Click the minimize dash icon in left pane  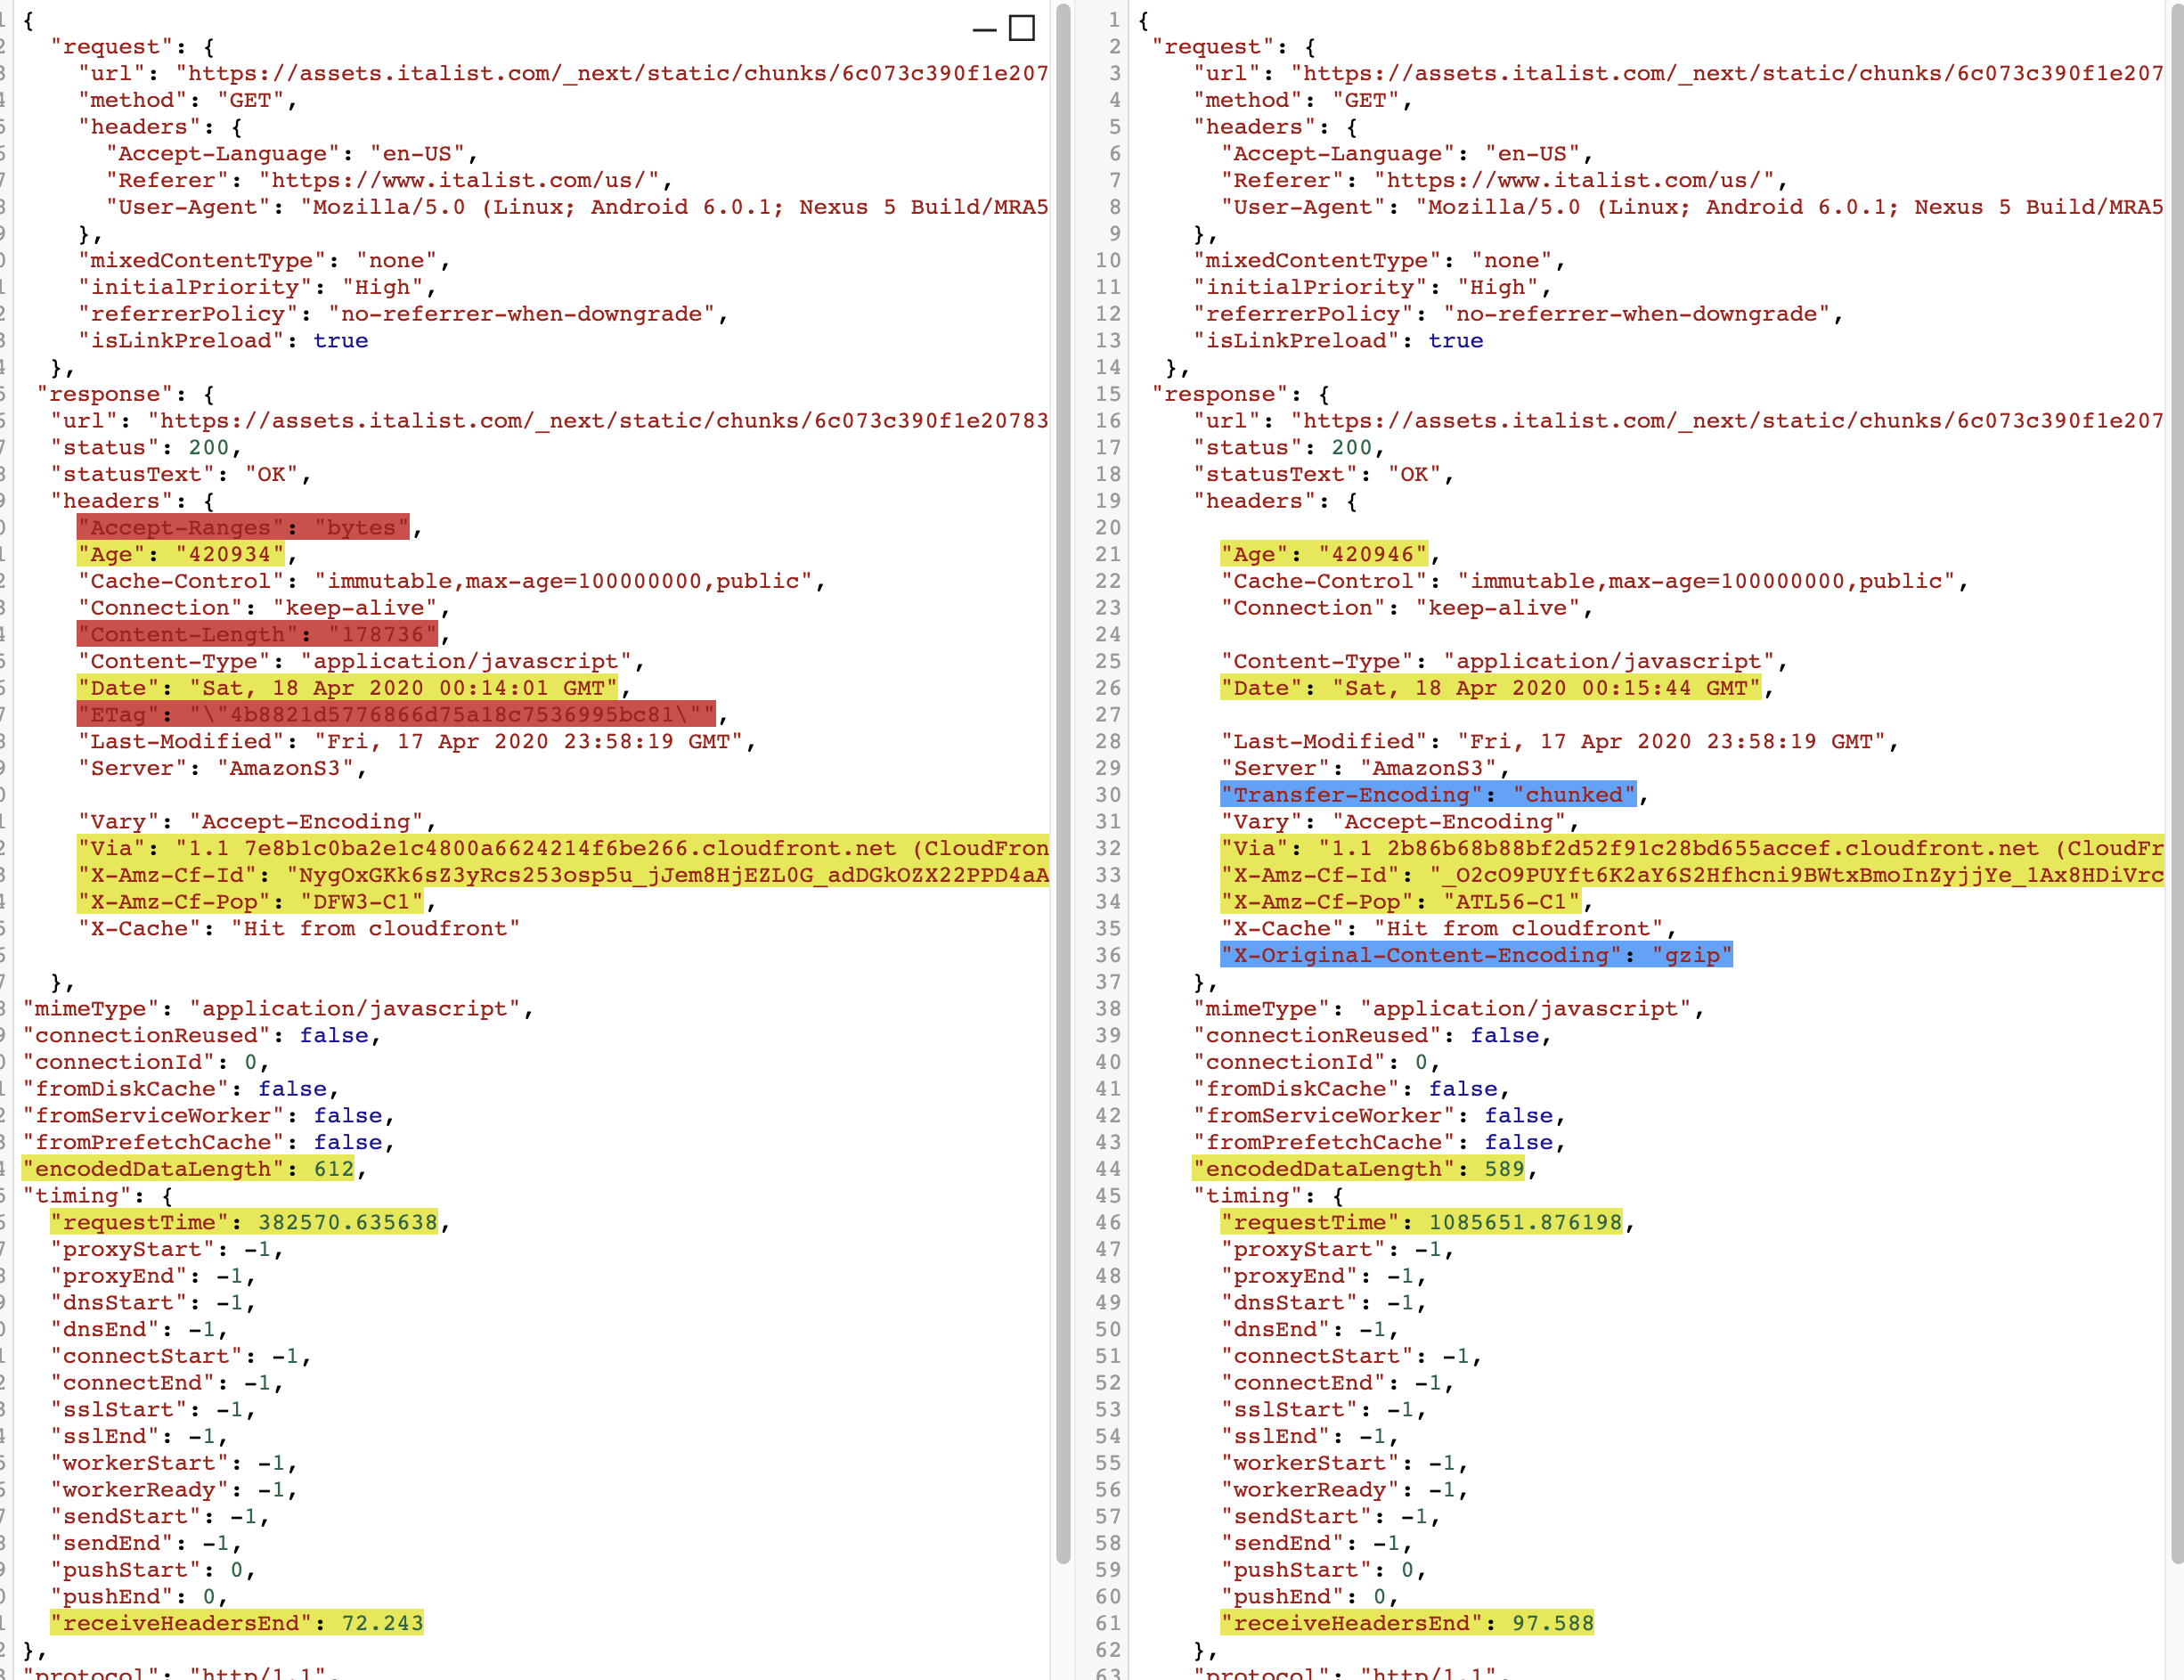click(984, 30)
